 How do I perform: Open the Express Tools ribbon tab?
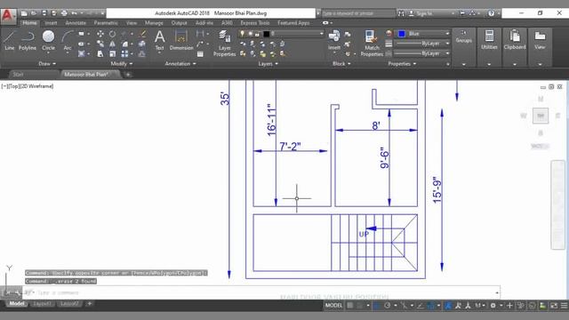coord(255,23)
